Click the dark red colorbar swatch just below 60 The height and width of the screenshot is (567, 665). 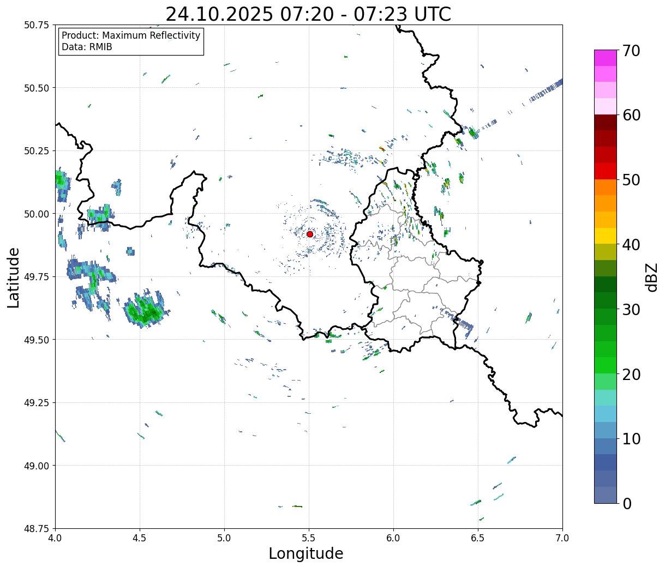[606, 123]
